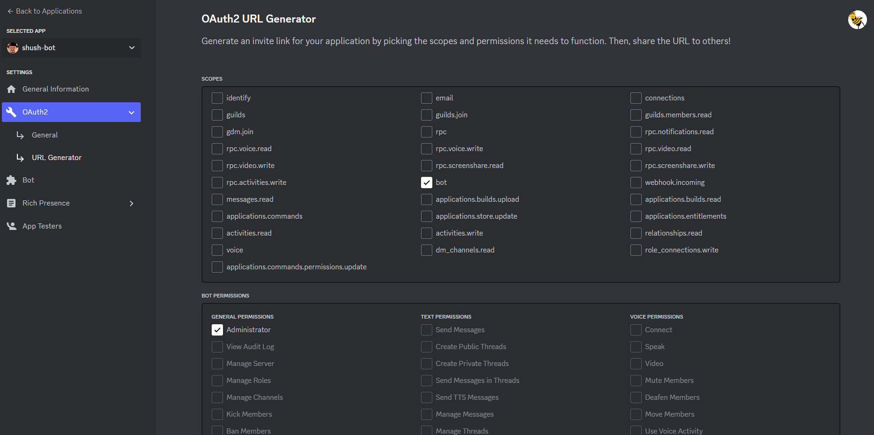874x435 pixels.
Task: Check the activities.read scope
Action: tap(217, 233)
